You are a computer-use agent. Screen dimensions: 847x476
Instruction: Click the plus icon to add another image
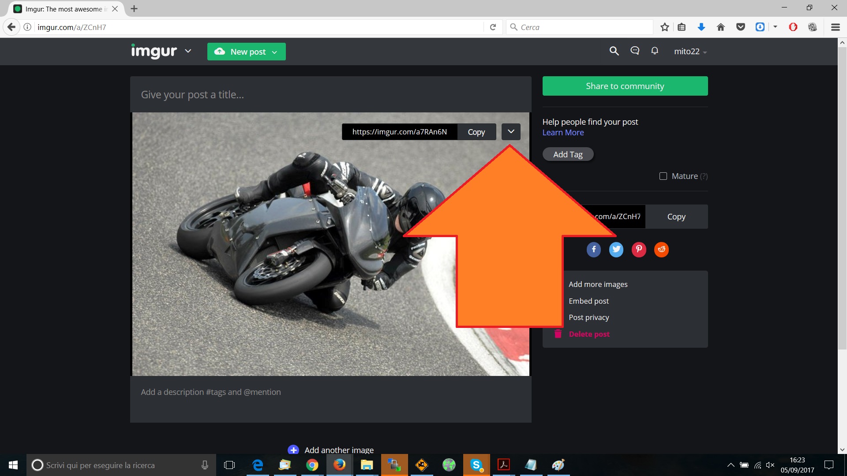[x=293, y=450]
